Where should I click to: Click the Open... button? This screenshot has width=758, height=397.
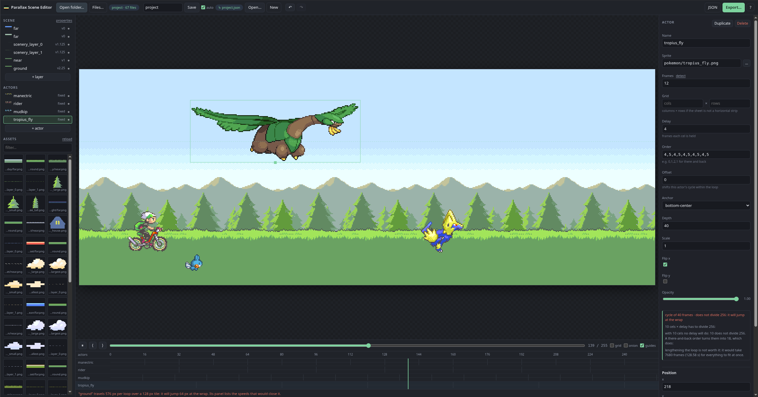[255, 8]
